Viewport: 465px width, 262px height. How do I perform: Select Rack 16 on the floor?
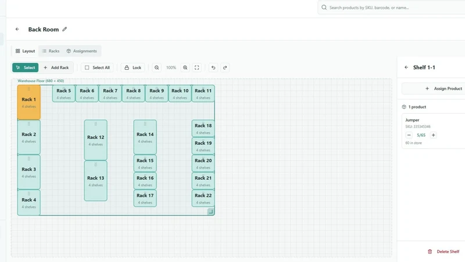(145, 181)
